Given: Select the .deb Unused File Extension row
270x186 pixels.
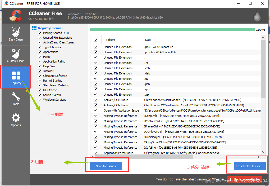Looking at the screenshot, I should (176, 73).
